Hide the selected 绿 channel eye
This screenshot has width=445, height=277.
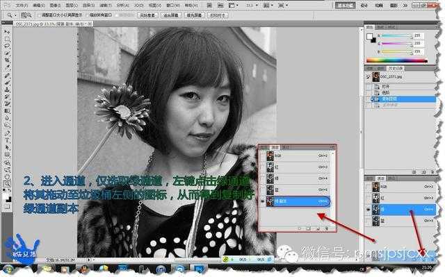click(368, 209)
